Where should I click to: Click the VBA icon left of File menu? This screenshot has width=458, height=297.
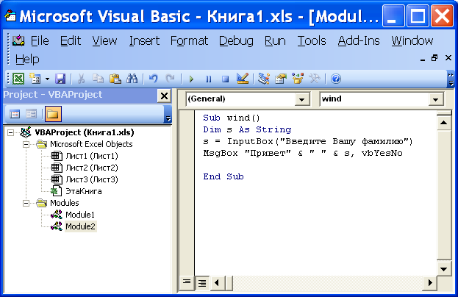pos(18,41)
